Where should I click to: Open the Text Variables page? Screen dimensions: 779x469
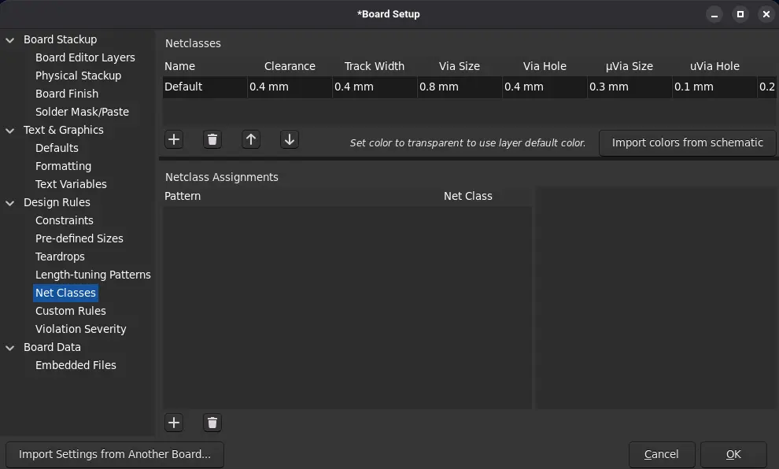point(71,184)
